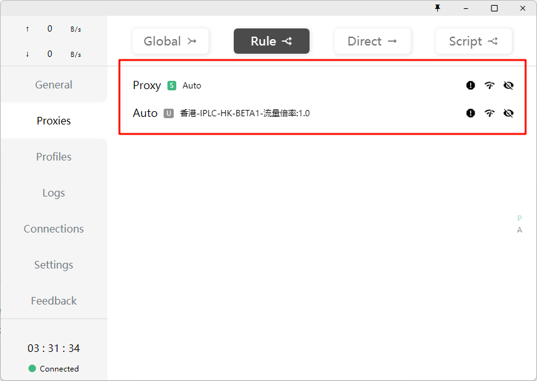This screenshot has height=381, width=537.
Task: Click info icon on Auto group
Action: [471, 113]
